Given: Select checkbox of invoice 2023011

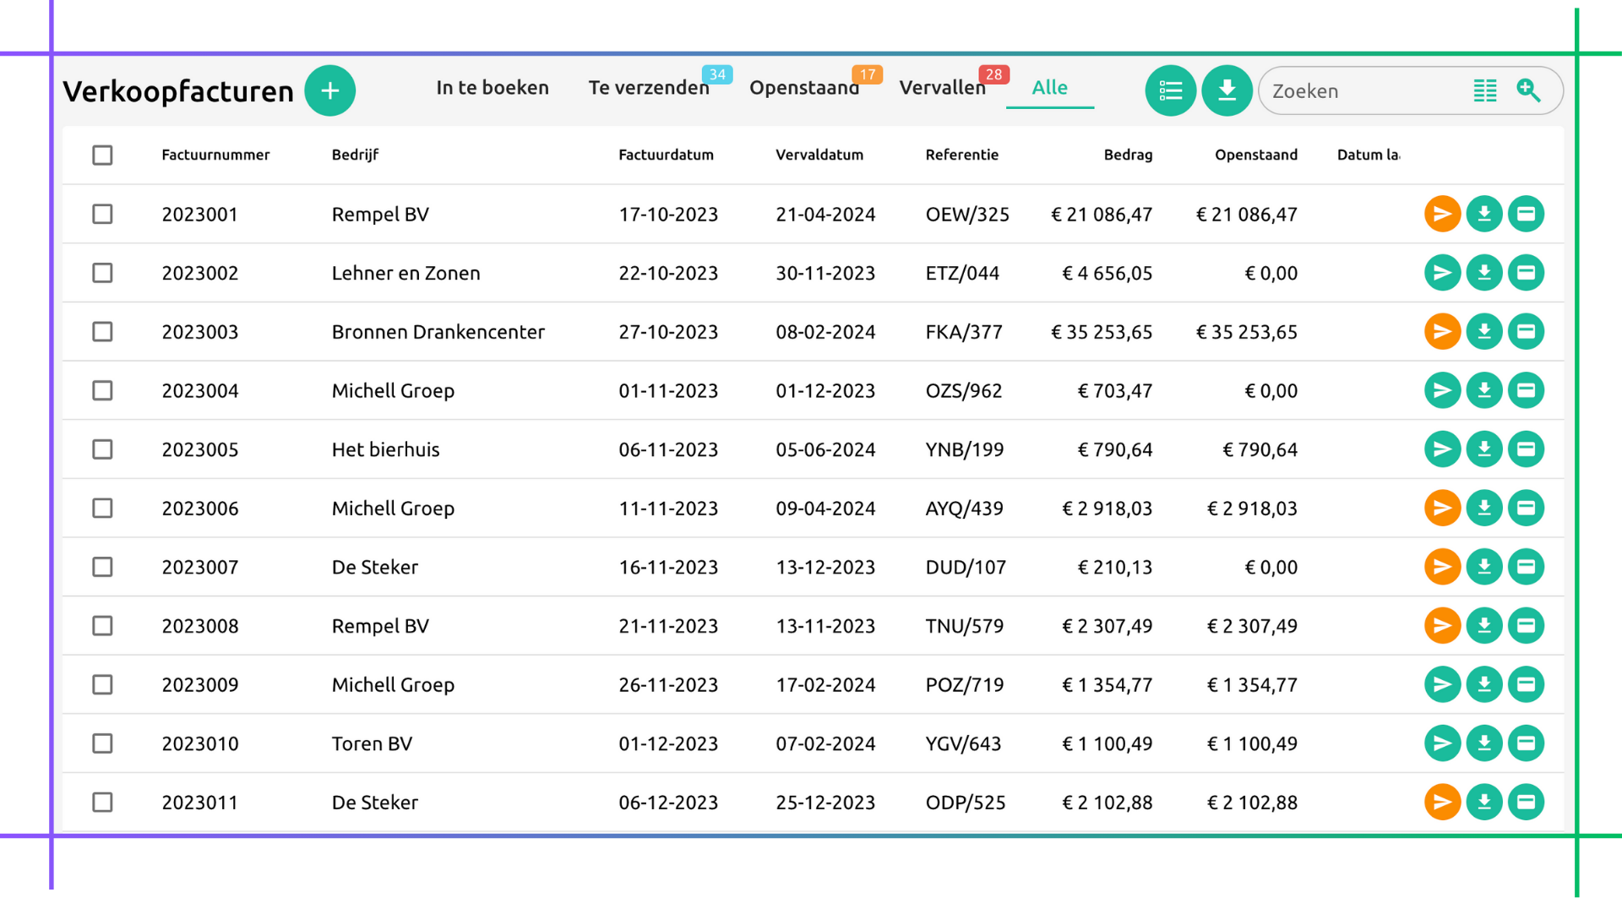Looking at the screenshot, I should (102, 802).
